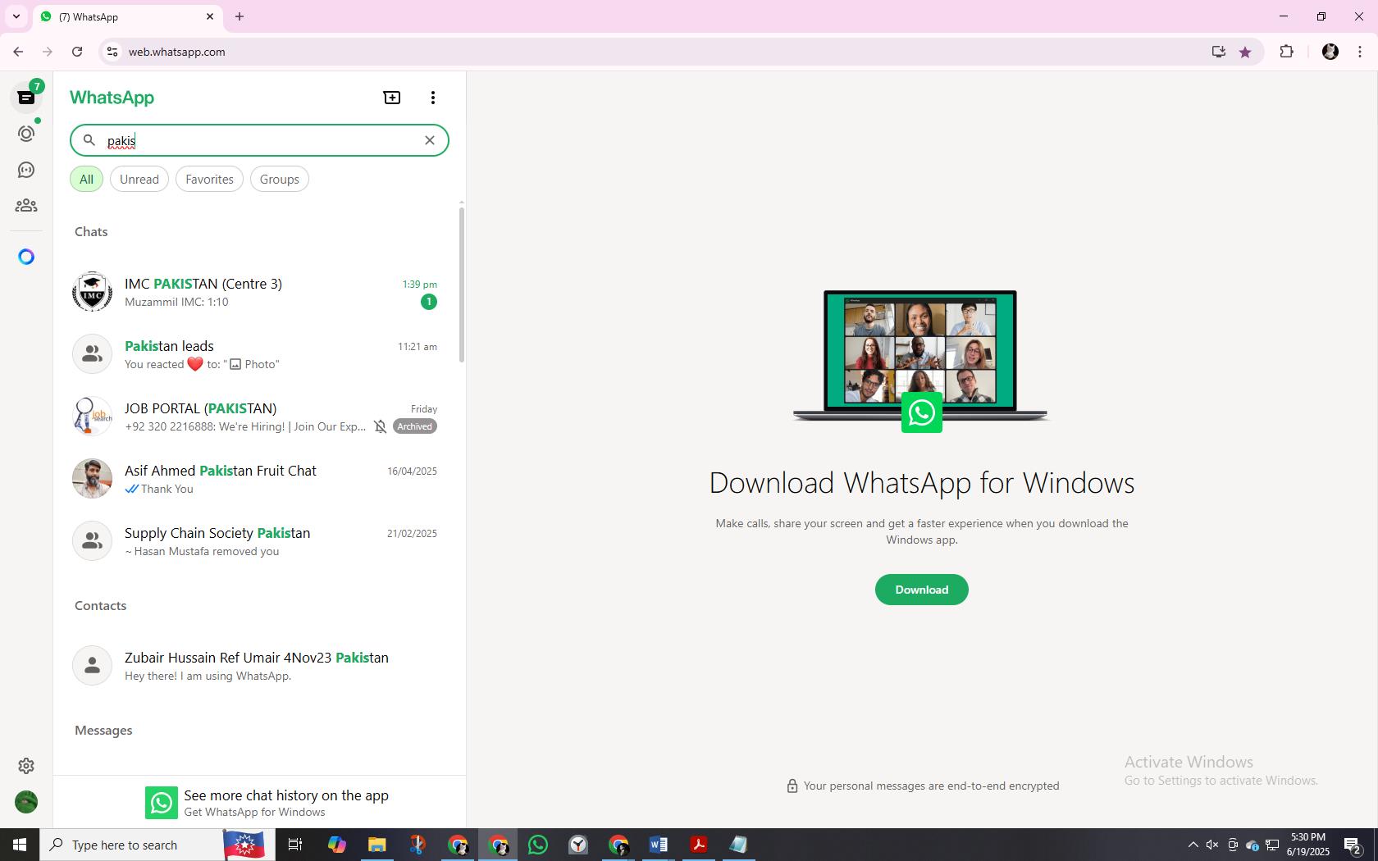The height and width of the screenshot is (861, 1378).
Task: Select the Favorites filter chip
Action: [x=209, y=180]
